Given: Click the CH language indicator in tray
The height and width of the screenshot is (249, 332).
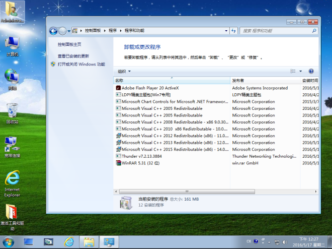Looking at the screenshot, I should pyautogui.click(x=249, y=241).
